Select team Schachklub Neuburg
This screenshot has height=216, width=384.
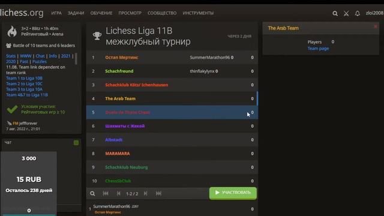tap(172, 167)
